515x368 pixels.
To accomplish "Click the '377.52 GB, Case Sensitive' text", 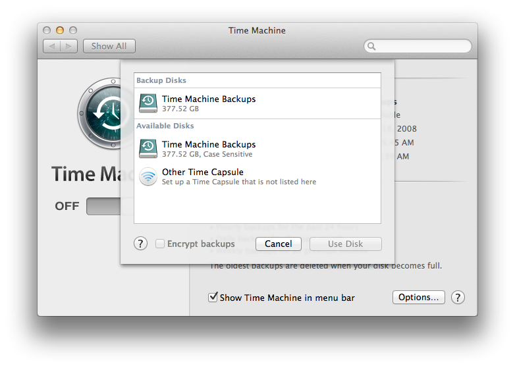I will [207, 154].
